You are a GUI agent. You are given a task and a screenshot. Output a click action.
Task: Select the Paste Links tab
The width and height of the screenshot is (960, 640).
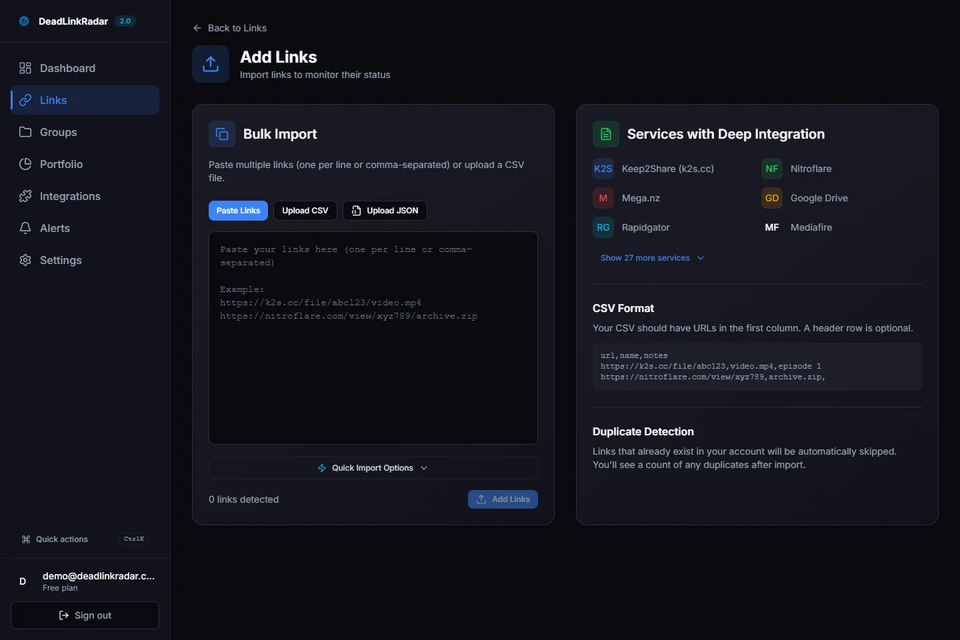(x=238, y=211)
